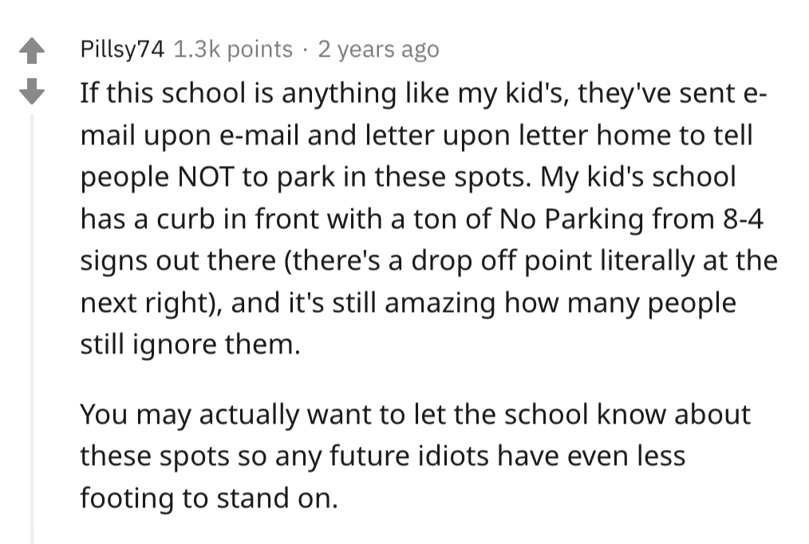Click the separator dot after 'points'
This screenshot has height=544, width=809.
(306, 50)
